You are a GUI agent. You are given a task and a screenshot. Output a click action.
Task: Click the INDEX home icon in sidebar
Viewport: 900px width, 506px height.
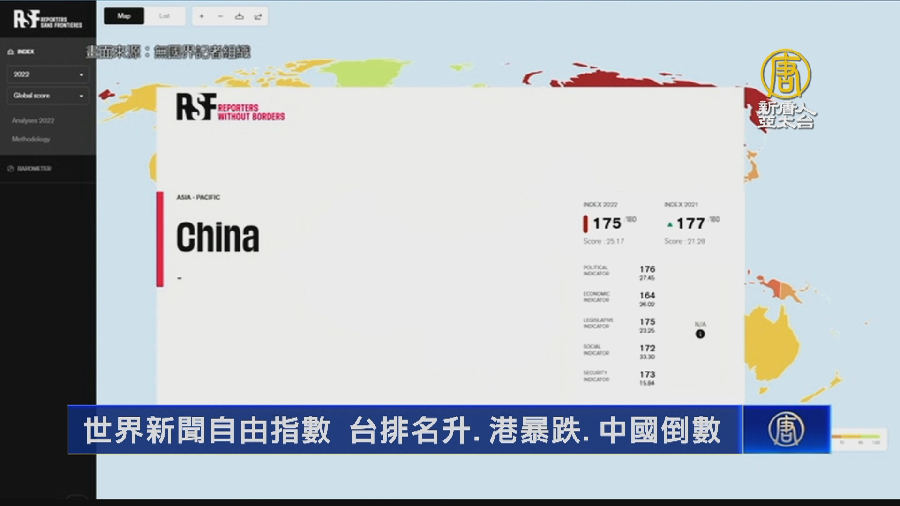pyautogui.click(x=11, y=52)
